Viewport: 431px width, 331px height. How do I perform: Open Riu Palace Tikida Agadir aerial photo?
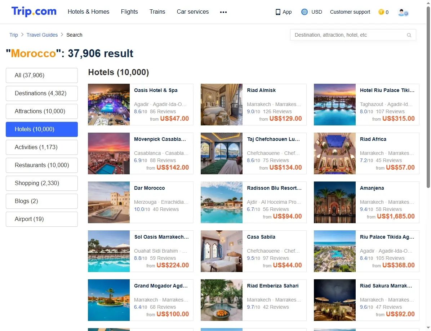tap(335, 251)
